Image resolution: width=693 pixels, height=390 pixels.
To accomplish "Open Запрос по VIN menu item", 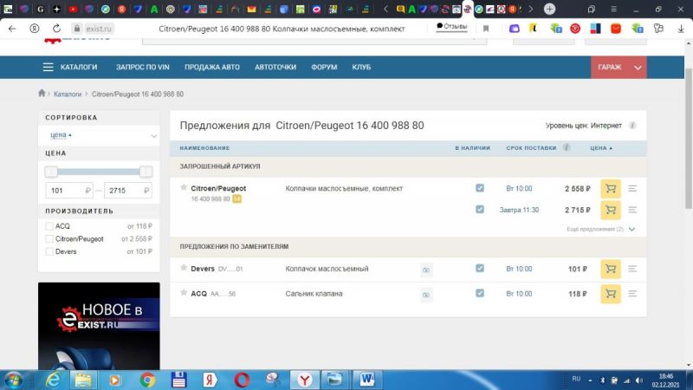I will (142, 68).
